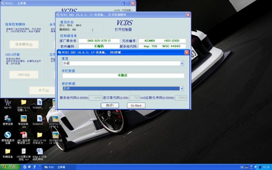Click the 新的数据 combo box showing 主动
The width and height of the screenshot is (272, 170).
123,89
